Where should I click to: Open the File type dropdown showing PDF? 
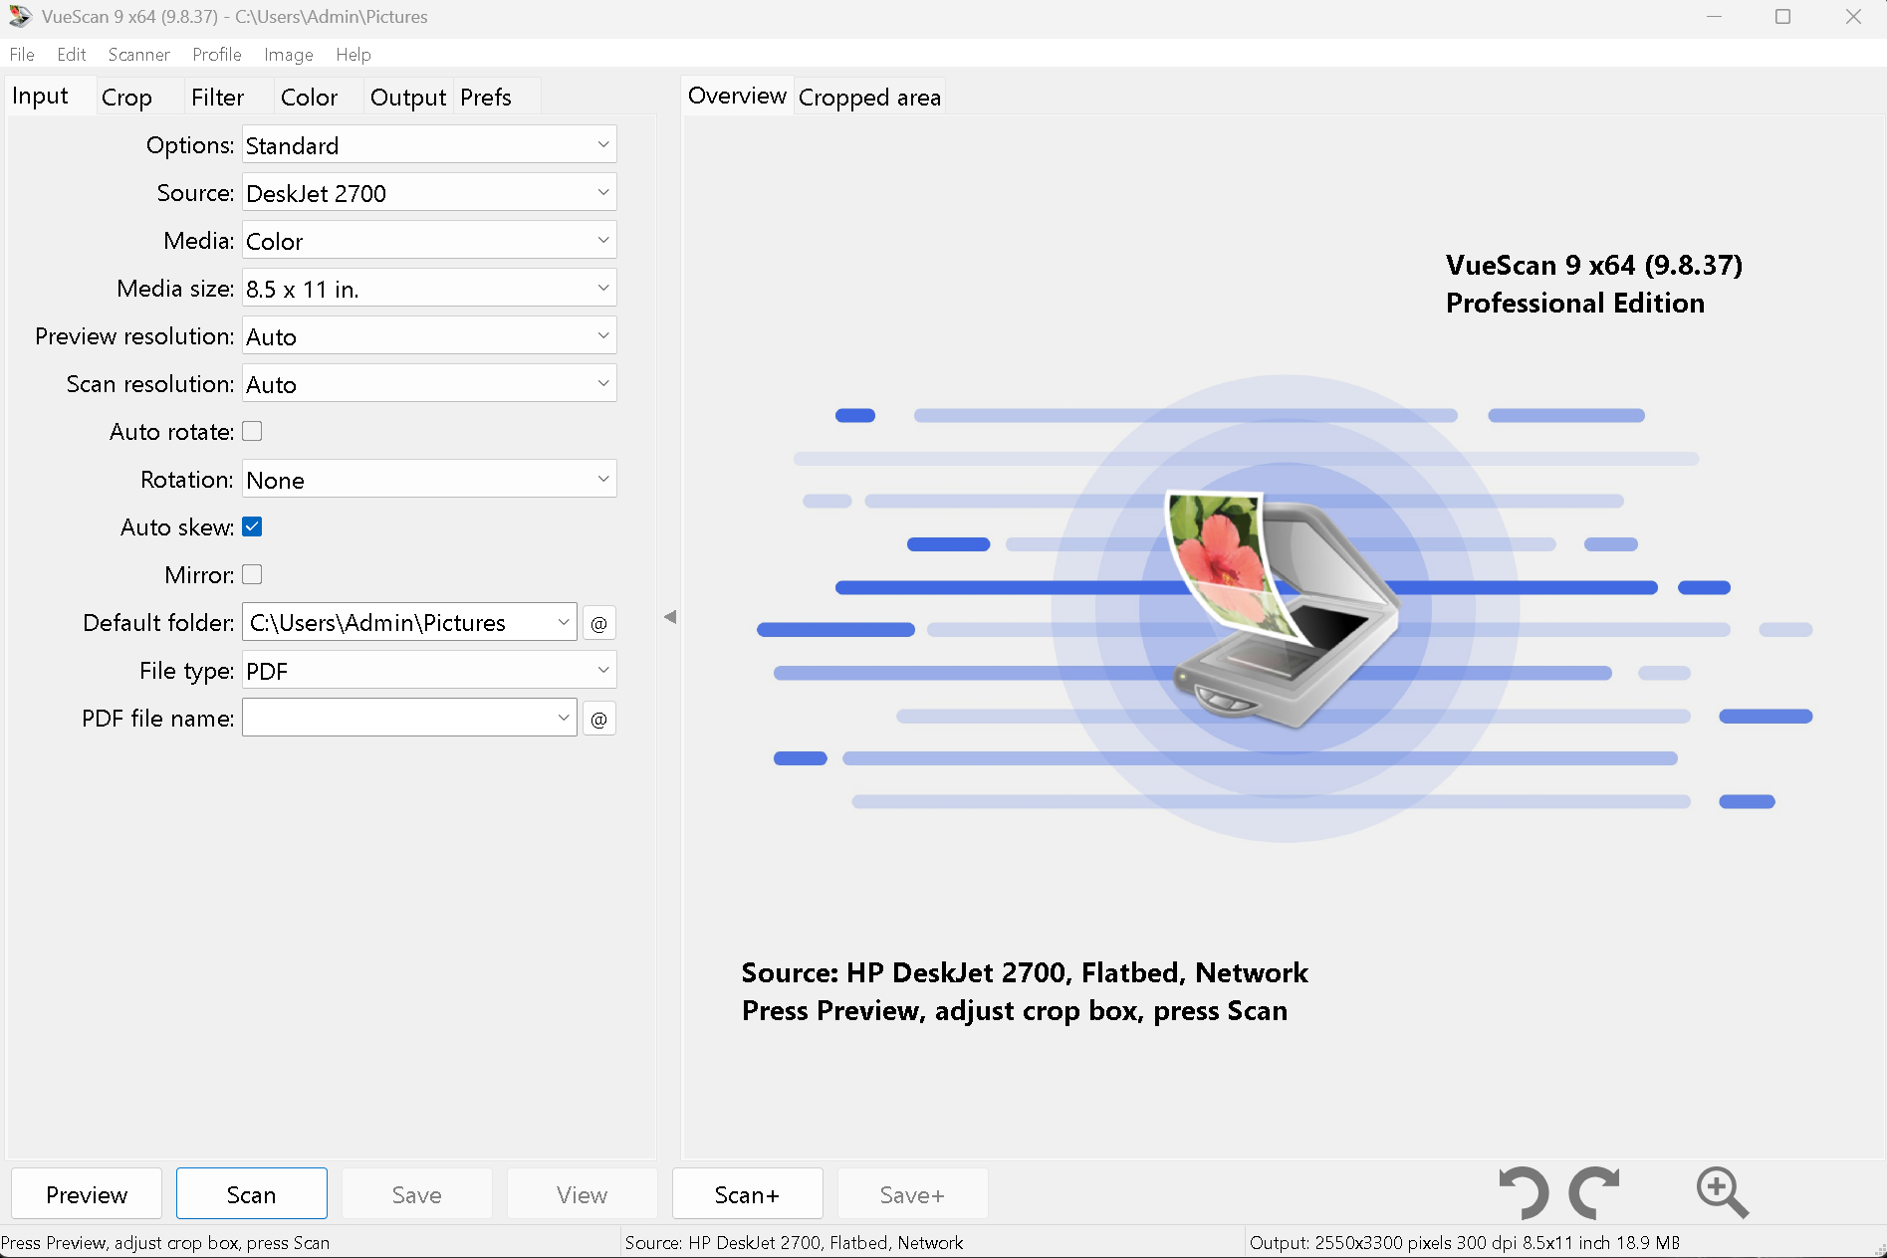tap(429, 670)
